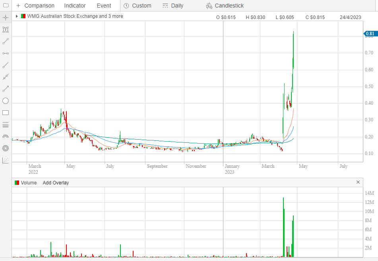This screenshot has height=261, width=378.
Task: Click the Volume red-green color icon
Action: 17,182
